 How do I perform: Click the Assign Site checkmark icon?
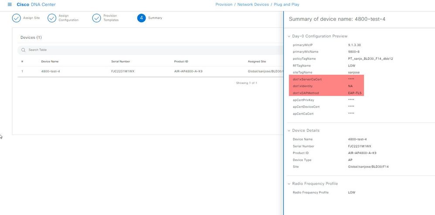coord(17,18)
